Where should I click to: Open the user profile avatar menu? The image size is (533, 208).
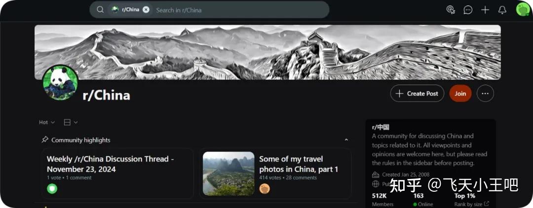pos(523,9)
